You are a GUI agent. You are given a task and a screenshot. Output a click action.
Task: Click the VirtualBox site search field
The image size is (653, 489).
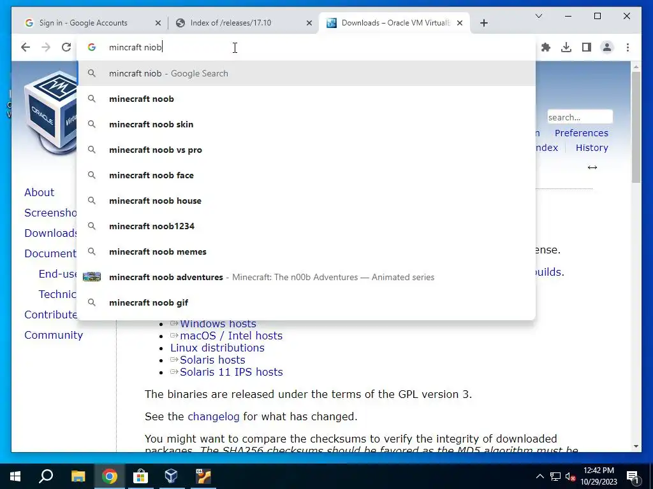[x=580, y=117]
